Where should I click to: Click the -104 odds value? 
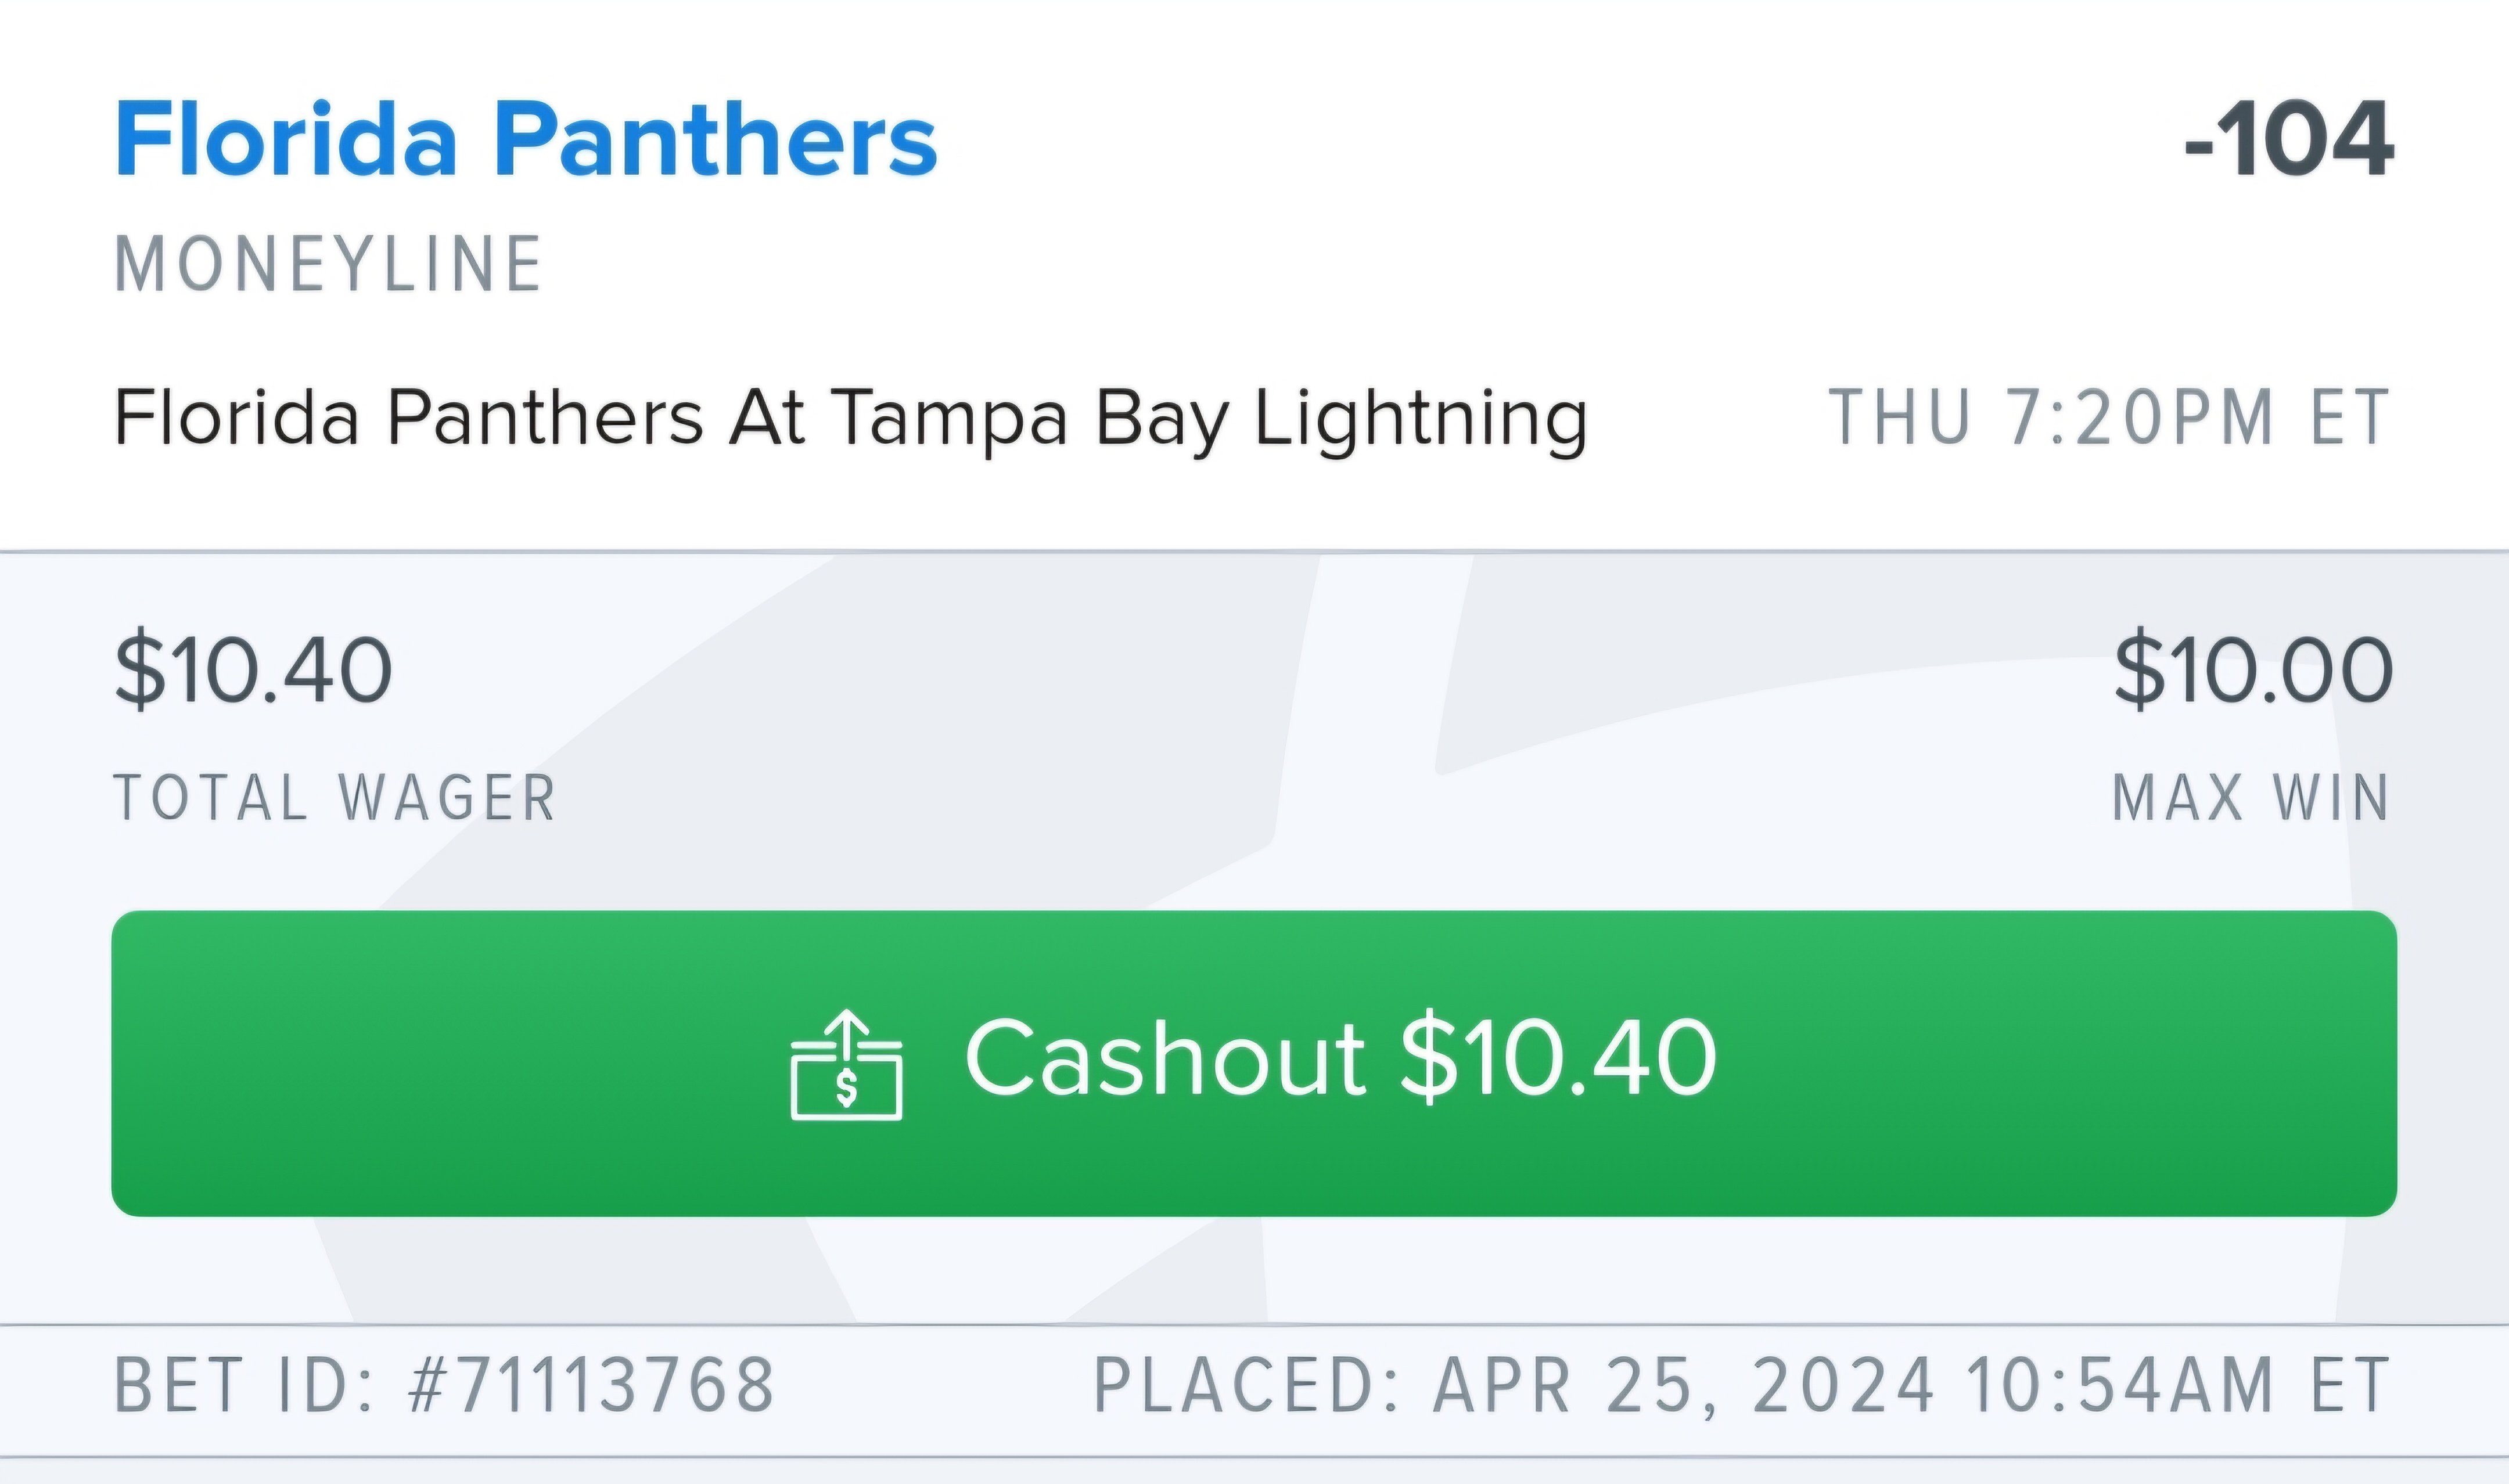(x=2289, y=140)
